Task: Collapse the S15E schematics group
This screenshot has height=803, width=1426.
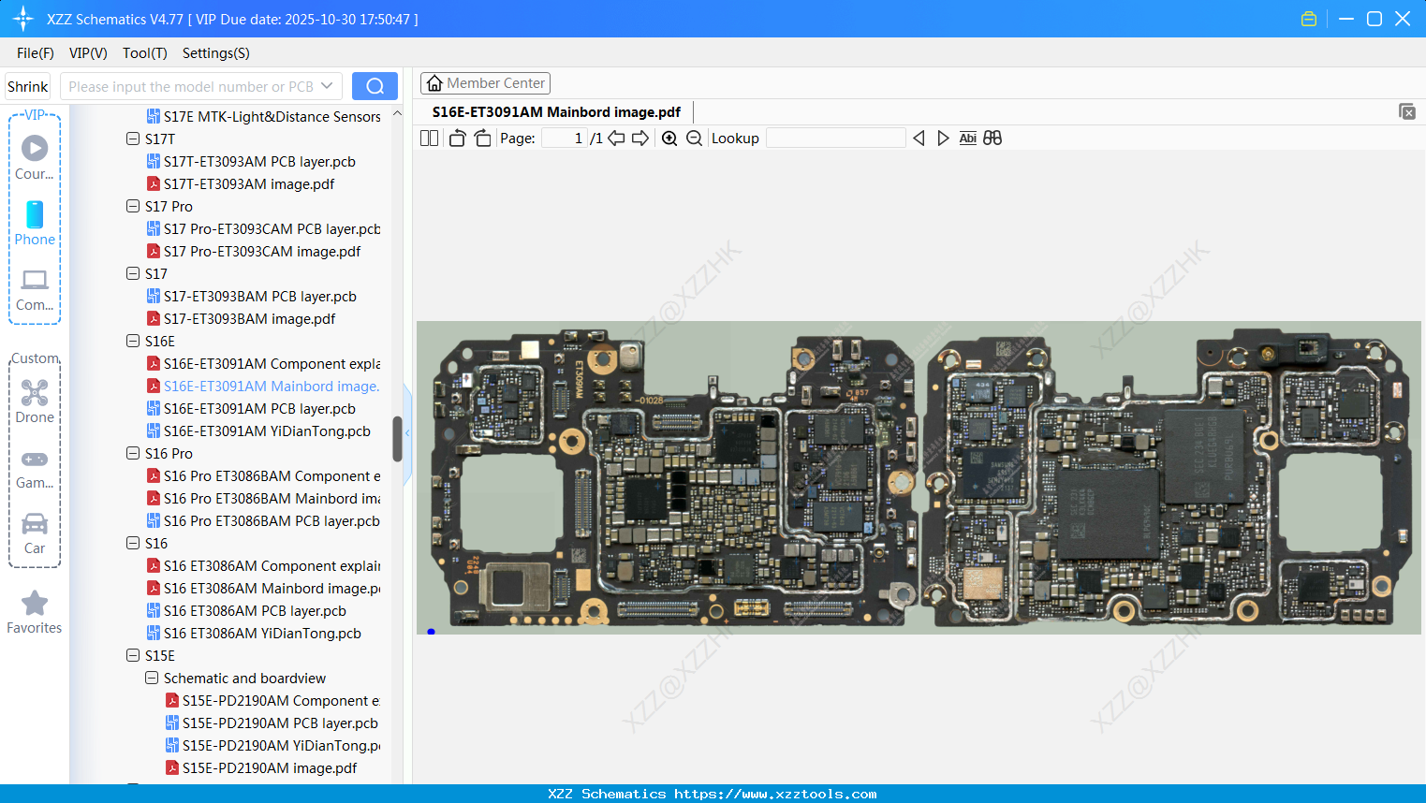Action: click(x=132, y=655)
